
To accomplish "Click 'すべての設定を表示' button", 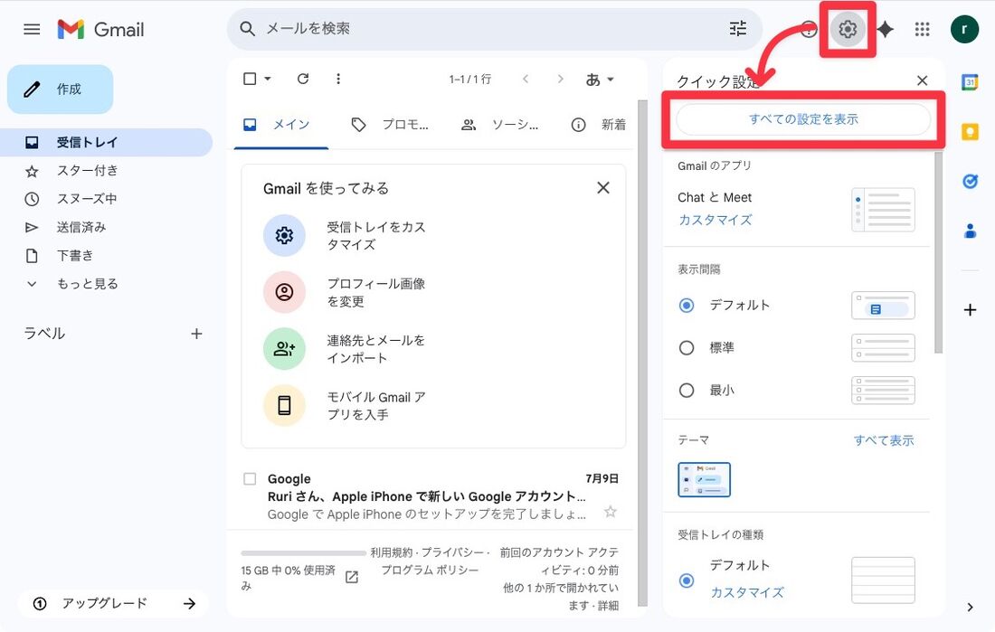I will click(803, 119).
